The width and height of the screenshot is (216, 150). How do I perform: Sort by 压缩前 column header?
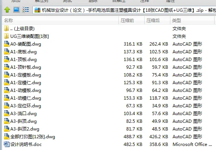[131, 20]
